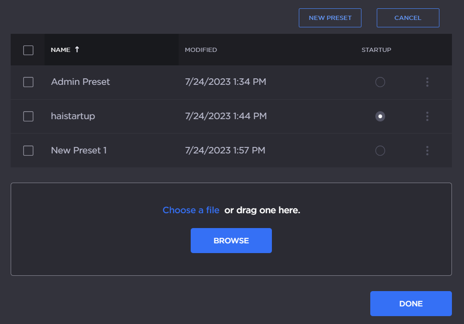Select the haistartup startup radio button
This screenshot has height=324, width=464.
point(380,116)
